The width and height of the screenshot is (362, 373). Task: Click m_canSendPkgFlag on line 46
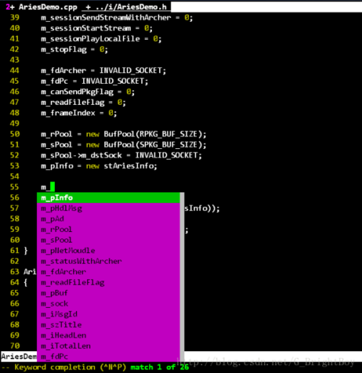point(77,92)
